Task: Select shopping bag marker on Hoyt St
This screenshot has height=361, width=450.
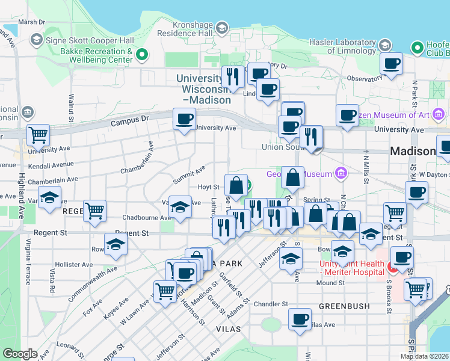Action: tap(236, 185)
